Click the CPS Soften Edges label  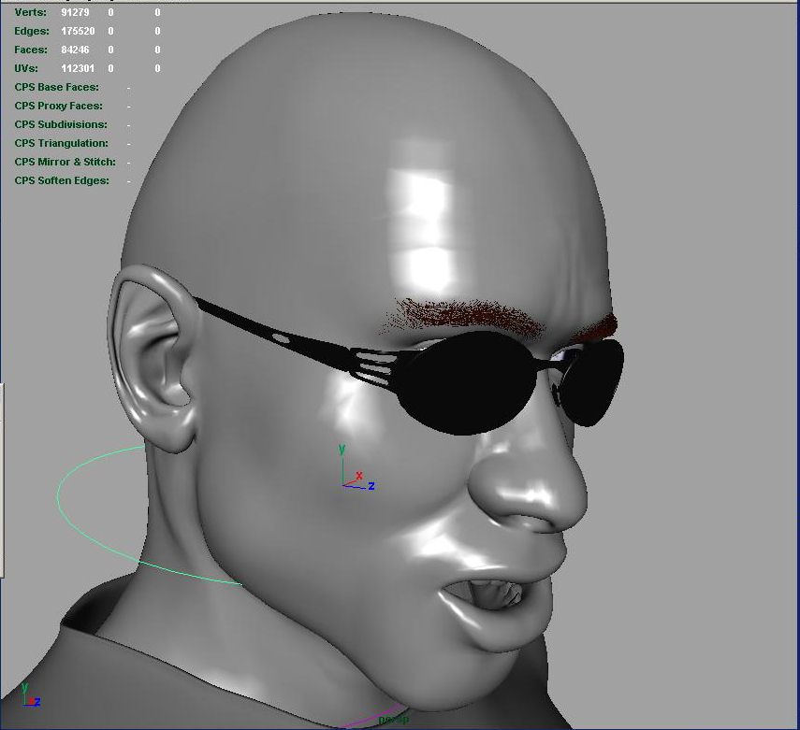point(62,180)
